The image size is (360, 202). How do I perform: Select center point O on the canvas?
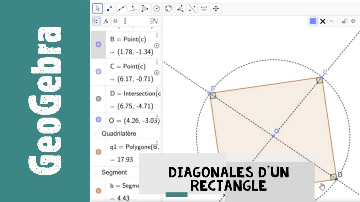[273, 136]
